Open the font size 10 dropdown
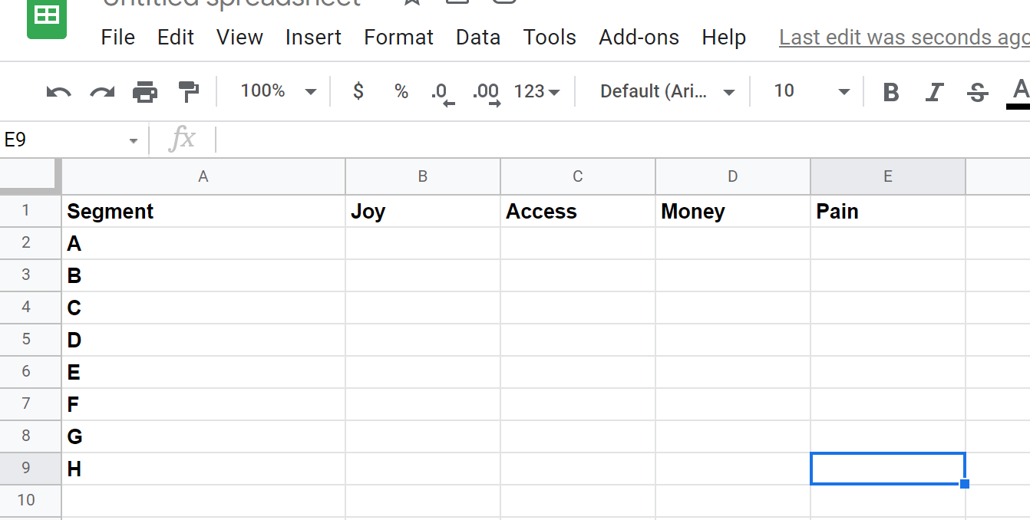The width and height of the screenshot is (1030, 520). tap(811, 91)
